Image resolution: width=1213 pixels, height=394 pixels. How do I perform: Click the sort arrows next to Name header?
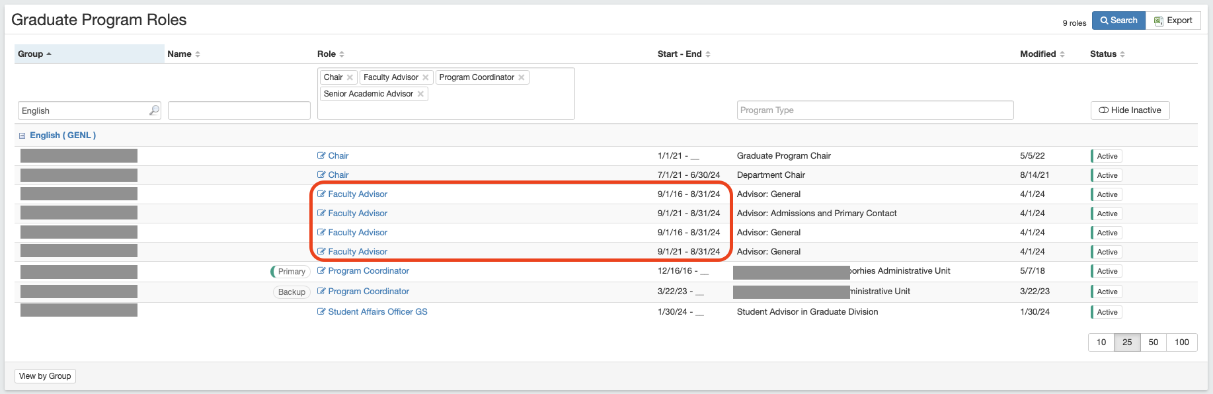pyautogui.click(x=198, y=54)
